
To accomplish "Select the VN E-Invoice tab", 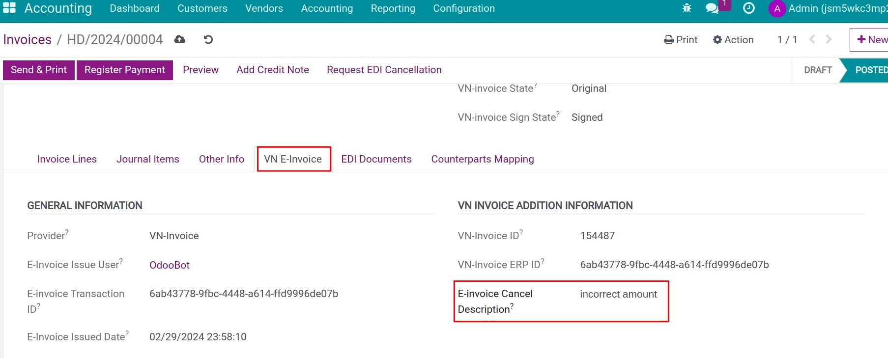I will (293, 159).
